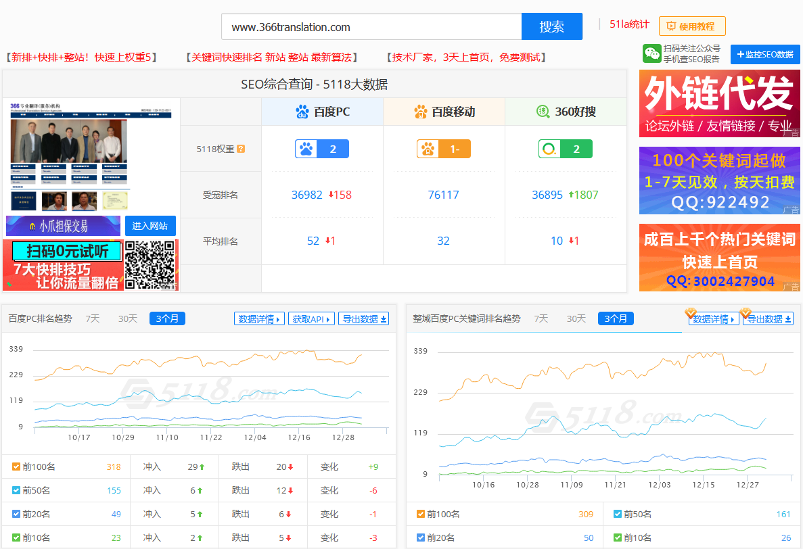This screenshot has height=549, width=803.
Task: Toggle the 前100名 checkbox in PC trend
Action: pyautogui.click(x=16, y=467)
